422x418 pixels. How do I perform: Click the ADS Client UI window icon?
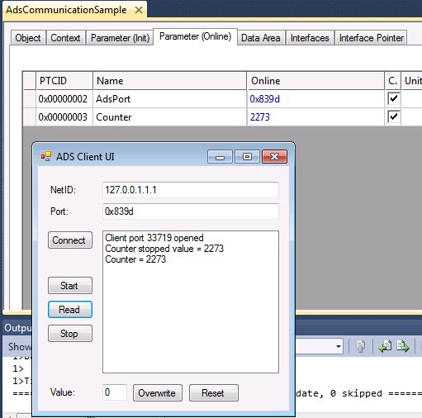pyautogui.click(x=46, y=156)
